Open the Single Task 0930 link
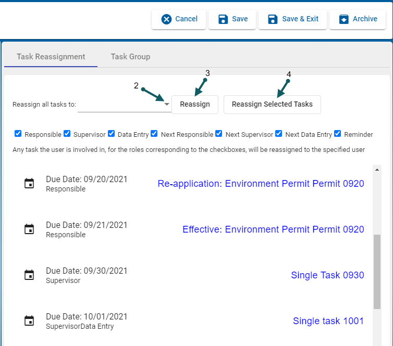Viewport: 393px width, 346px height. click(x=327, y=275)
